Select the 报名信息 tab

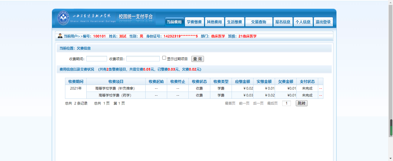pyautogui.click(x=283, y=22)
